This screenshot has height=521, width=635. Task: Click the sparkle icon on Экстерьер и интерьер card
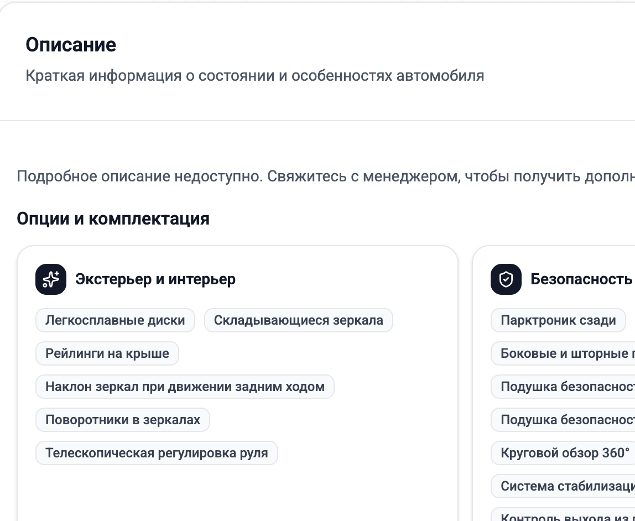[50, 279]
